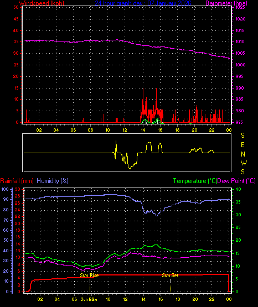This screenshot has height=307, width=258.
Task: Click the '00' hour label under the rainfall graph
Action: [x=229, y=299]
